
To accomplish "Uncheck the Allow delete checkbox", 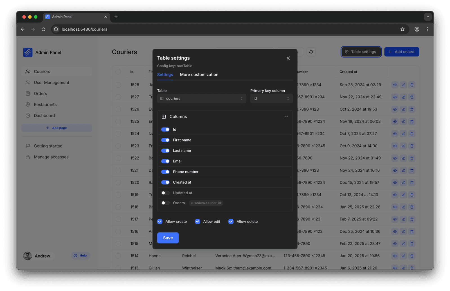I will 231,222.
